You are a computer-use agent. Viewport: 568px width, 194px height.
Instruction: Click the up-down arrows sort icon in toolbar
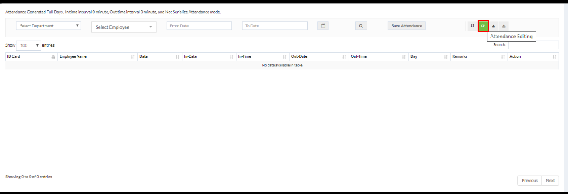point(472,26)
